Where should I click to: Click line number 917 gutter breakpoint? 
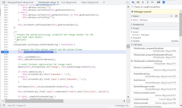click(x=5, y=52)
